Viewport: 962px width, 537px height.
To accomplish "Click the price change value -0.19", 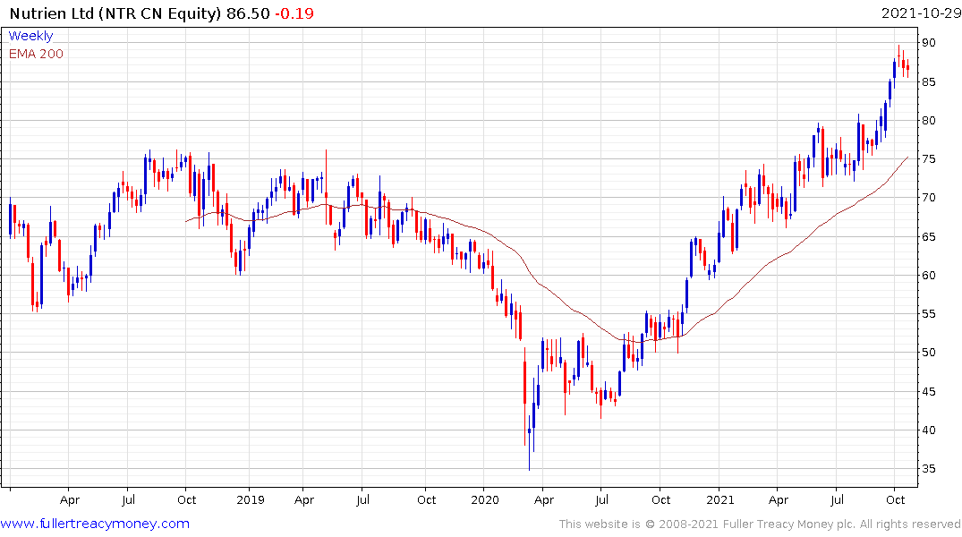I will point(294,13).
